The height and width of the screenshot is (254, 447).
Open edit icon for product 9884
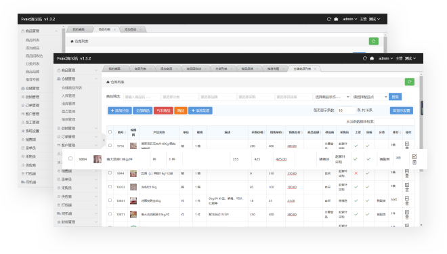(x=414, y=156)
